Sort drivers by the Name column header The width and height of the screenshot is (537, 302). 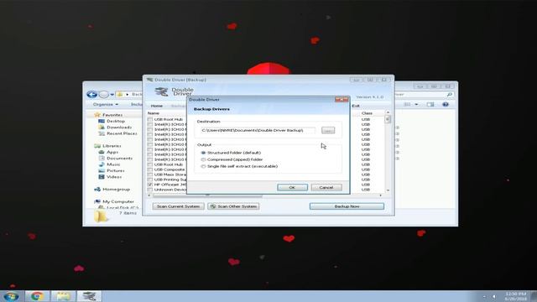pyautogui.click(x=154, y=113)
